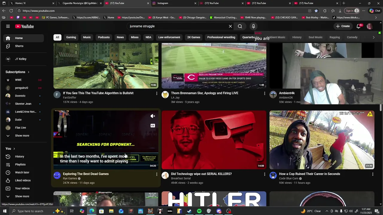Viewport: 383px width, 215px height.
Task: Open YouTube notifications bell
Action: tap(358, 26)
